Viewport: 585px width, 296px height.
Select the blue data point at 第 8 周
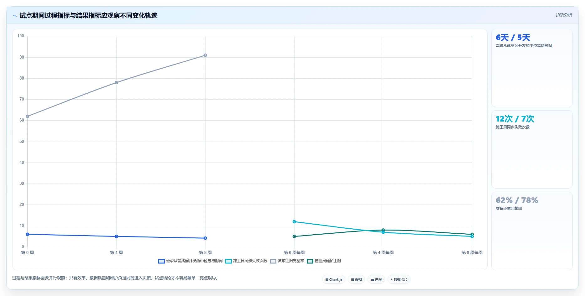pos(205,238)
